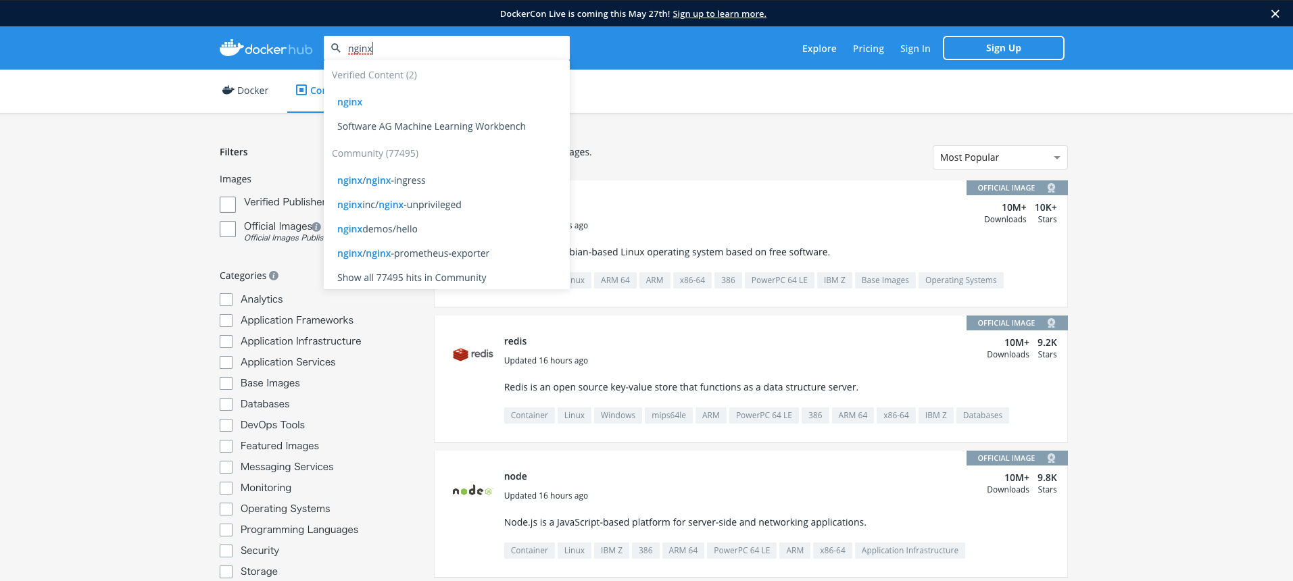This screenshot has height=581, width=1293.
Task: Click 'Verified Content (2)' header text
Action: [x=374, y=75]
